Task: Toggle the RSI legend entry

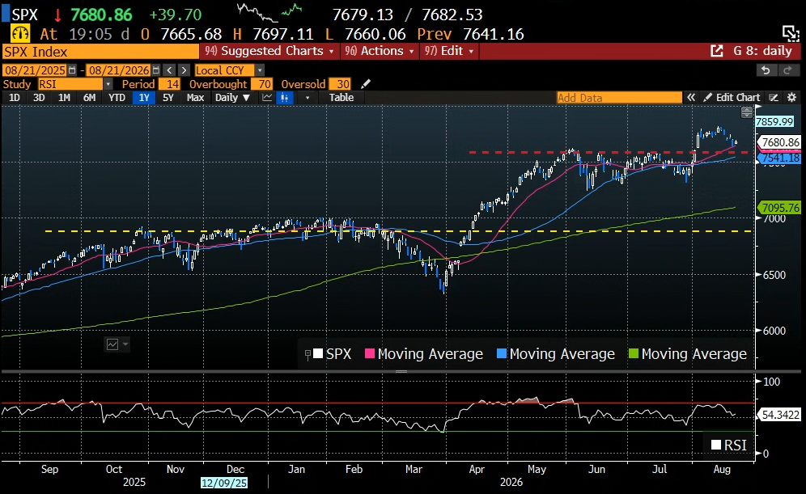Action: [729, 445]
